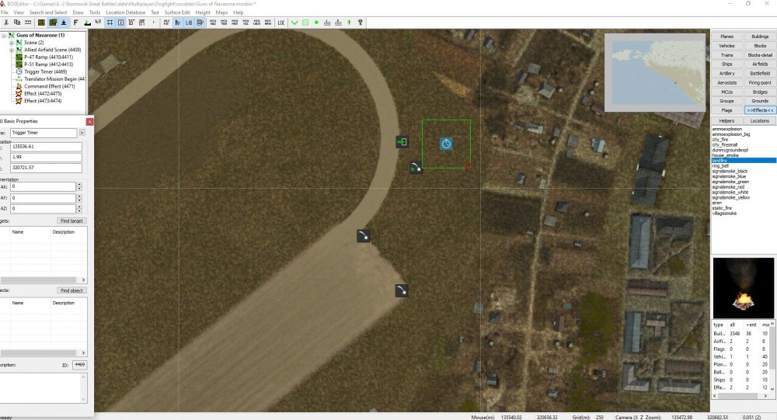Click the AZ orientation spinner
Screen dimensions: 777x420
[78, 209]
